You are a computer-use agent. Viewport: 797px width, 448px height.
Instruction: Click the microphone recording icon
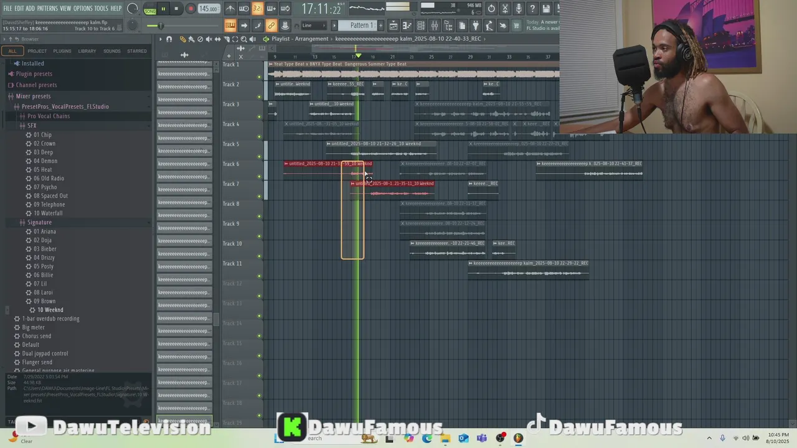(x=519, y=9)
